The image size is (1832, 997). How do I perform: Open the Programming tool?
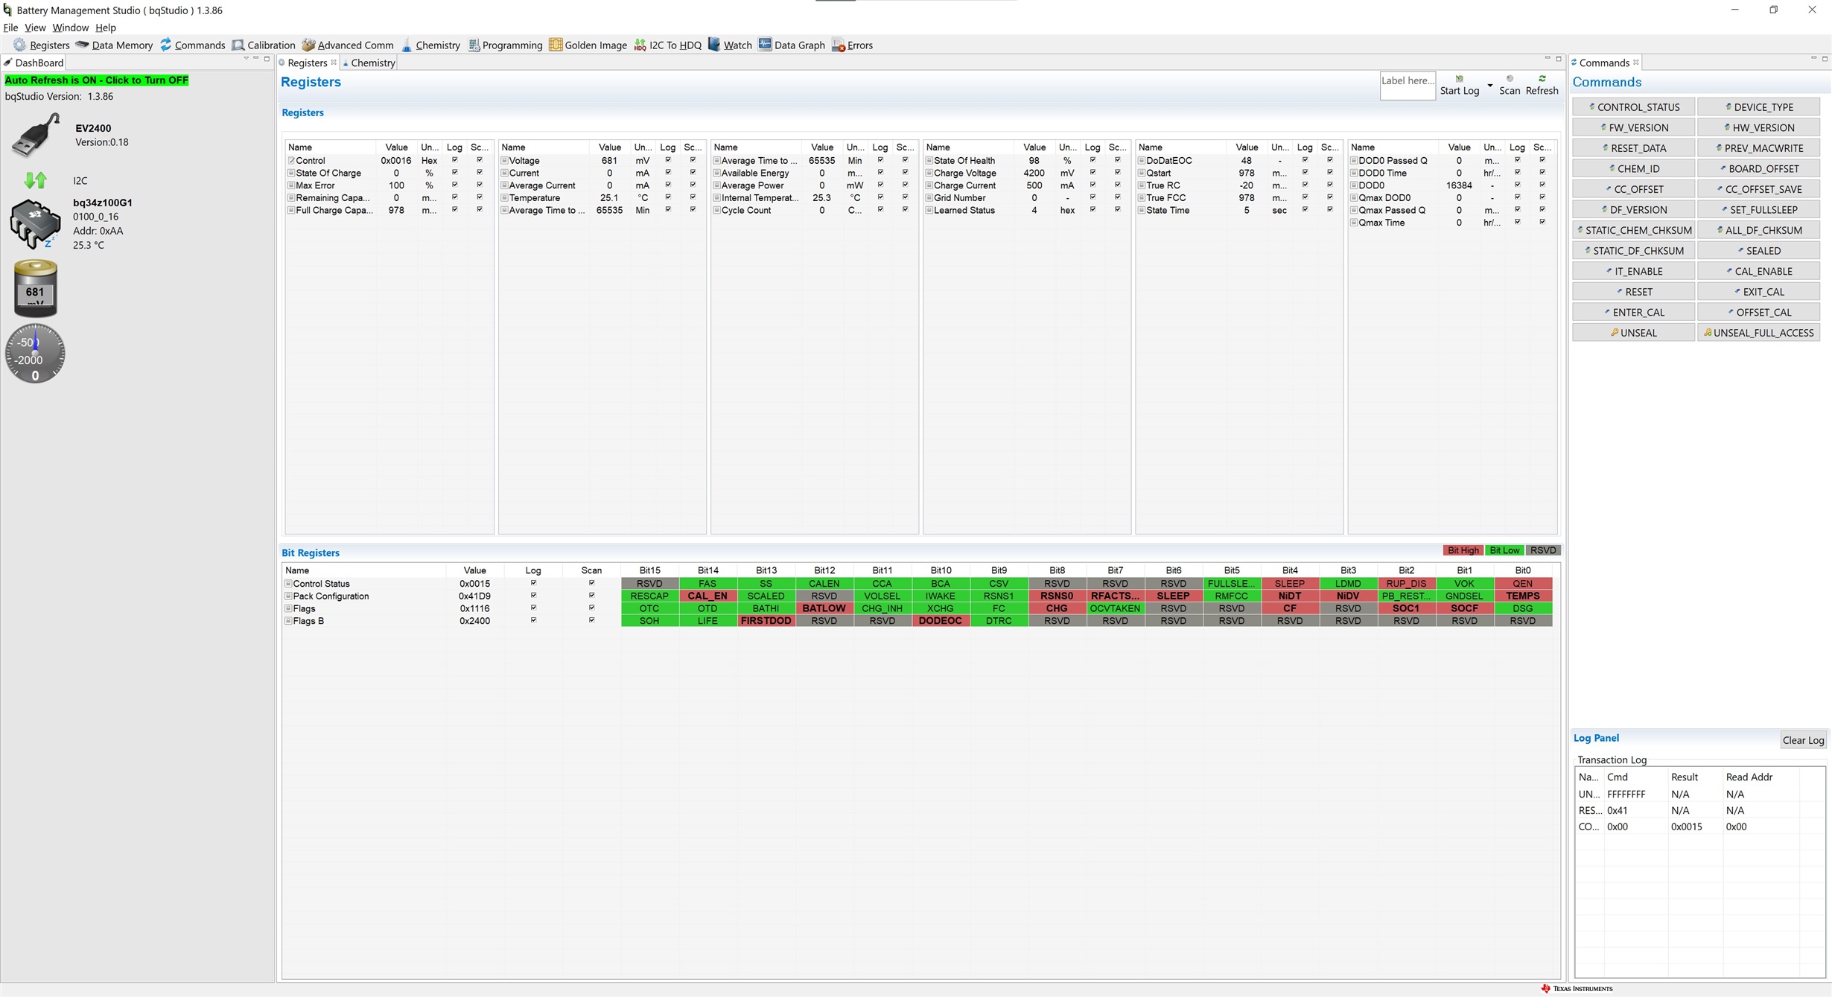click(x=505, y=45)
